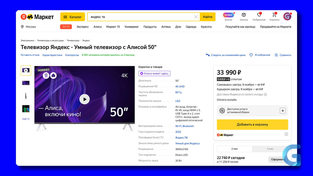Click Direct LED backlight value

click(182, 155)
